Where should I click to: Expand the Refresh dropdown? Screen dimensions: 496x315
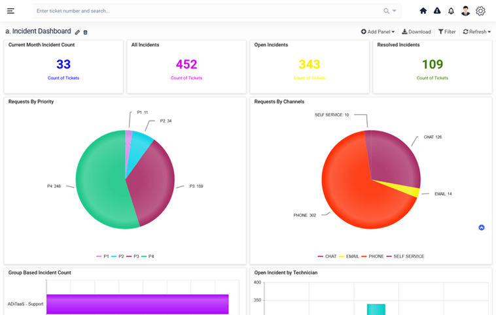coord(476,31)
